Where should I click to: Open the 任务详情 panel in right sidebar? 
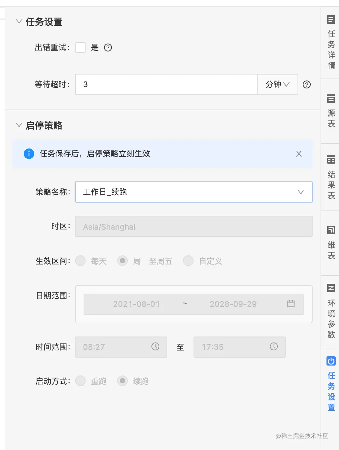(330, 43)
